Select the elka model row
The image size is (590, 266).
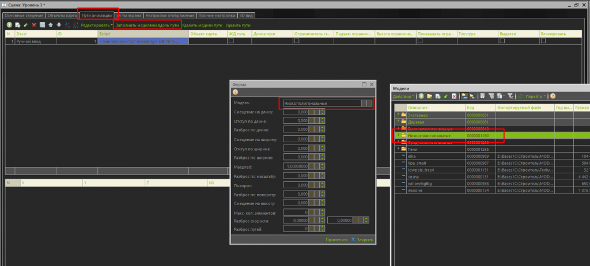(491, 156)
